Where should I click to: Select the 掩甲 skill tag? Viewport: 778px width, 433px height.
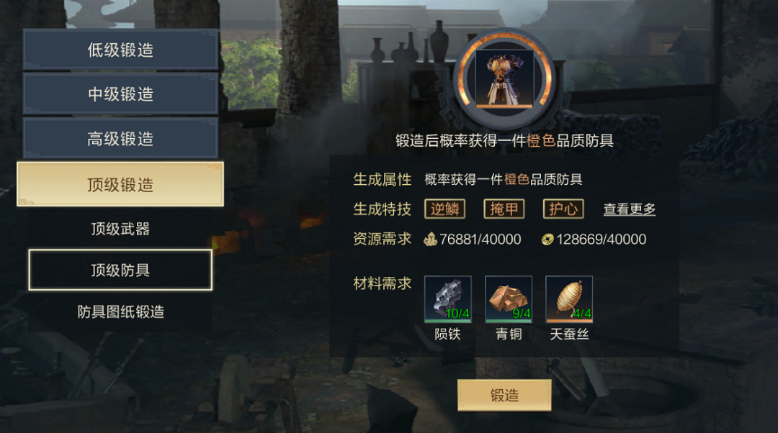(x=504, y=209)
